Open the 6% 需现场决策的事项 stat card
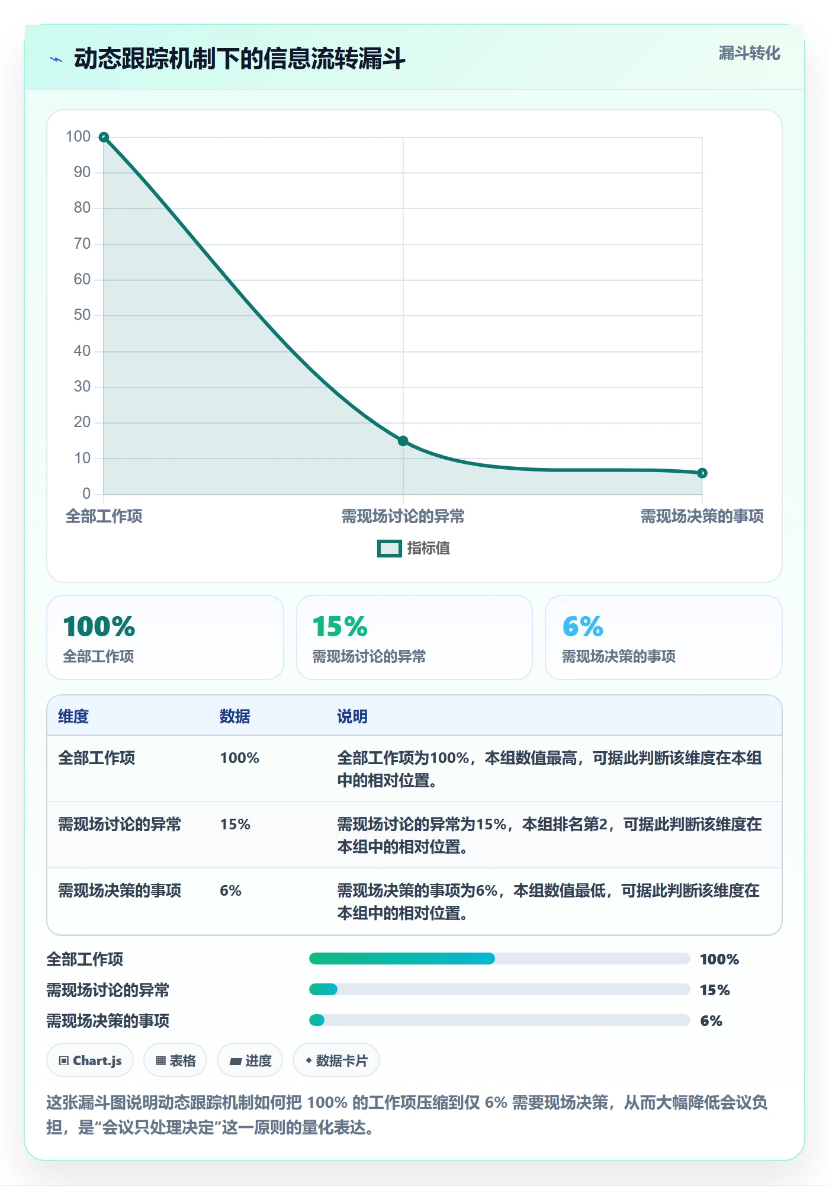This screenshot has height=1186, width=829. pos(664,637)
